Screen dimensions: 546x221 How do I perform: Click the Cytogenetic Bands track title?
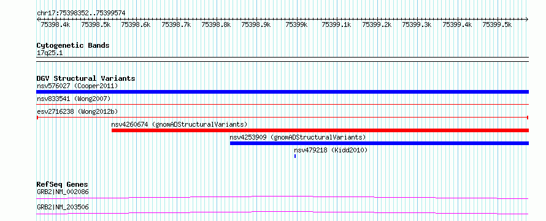[x=73, y=45]
